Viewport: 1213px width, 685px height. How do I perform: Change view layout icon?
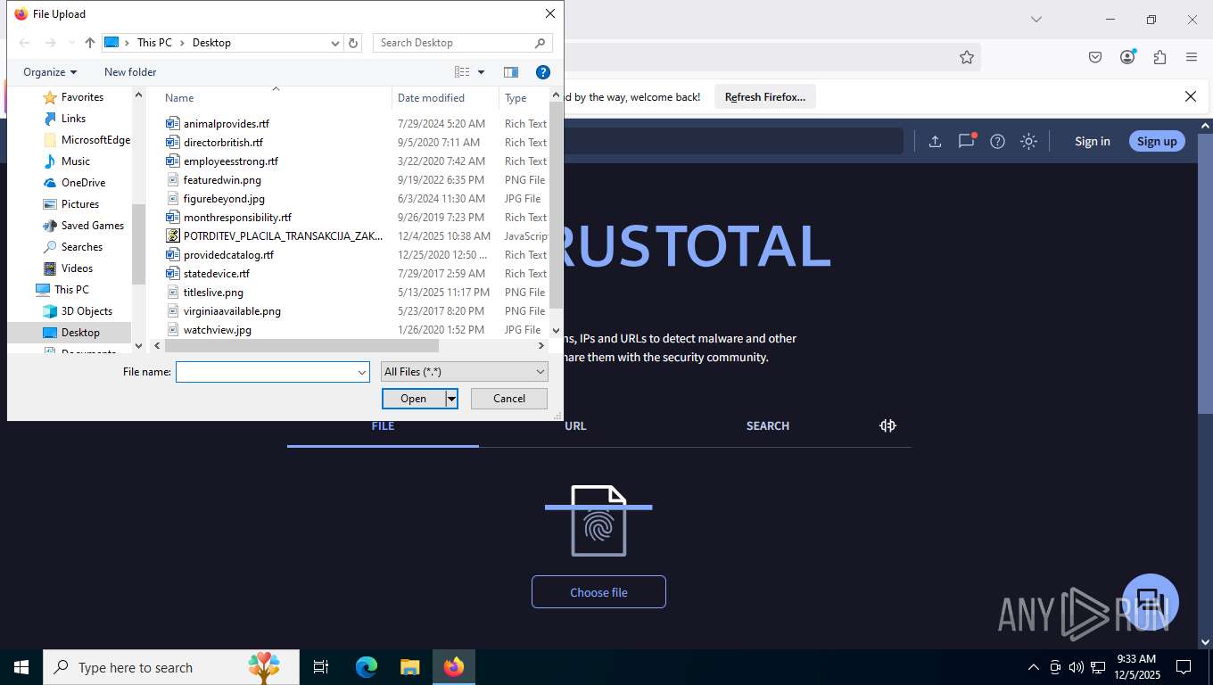tap(462, 72)
